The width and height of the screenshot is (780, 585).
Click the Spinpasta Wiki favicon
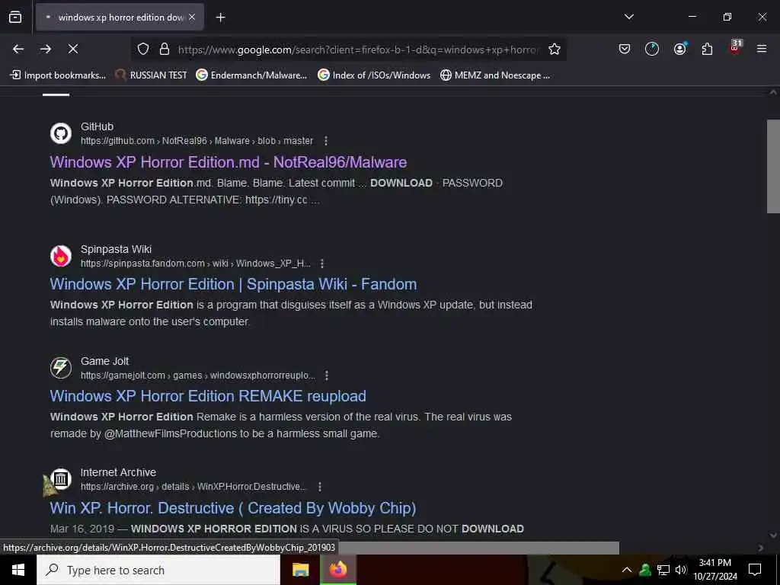tap(61, 256)
